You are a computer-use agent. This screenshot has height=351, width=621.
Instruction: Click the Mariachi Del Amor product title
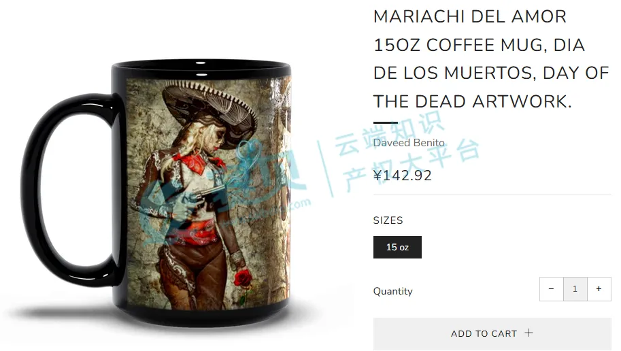tap(491, 59)
